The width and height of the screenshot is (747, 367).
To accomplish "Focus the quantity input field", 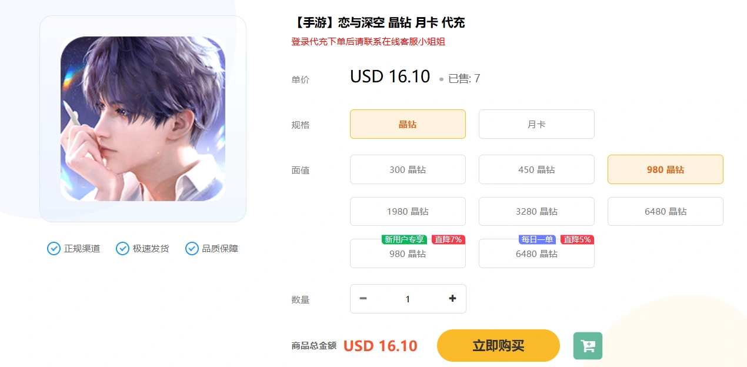I will 408,299.
